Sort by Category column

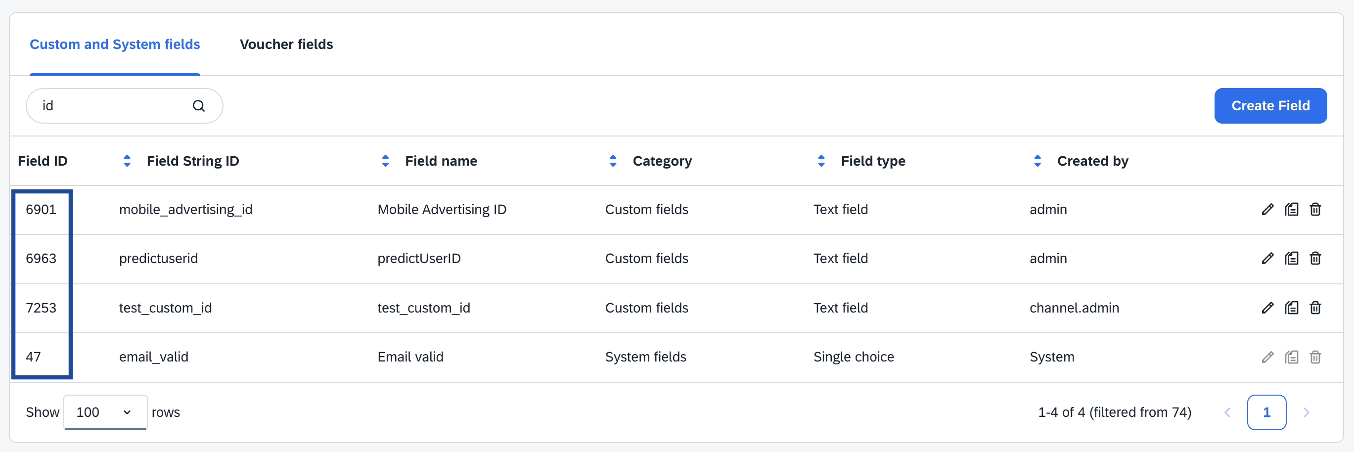tap(613, 161)
